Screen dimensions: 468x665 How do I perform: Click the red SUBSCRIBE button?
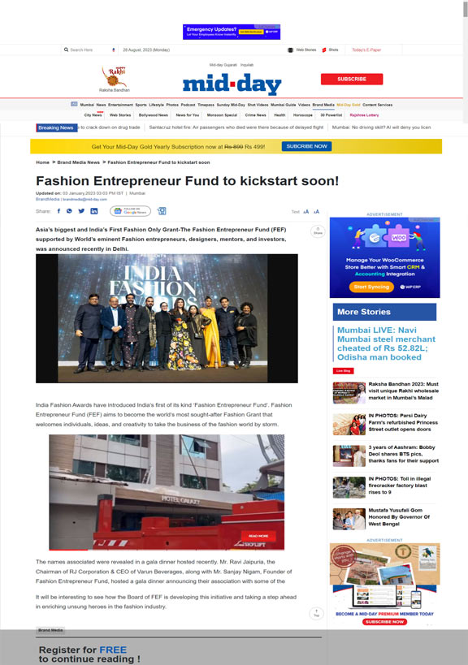coord(352,80)
